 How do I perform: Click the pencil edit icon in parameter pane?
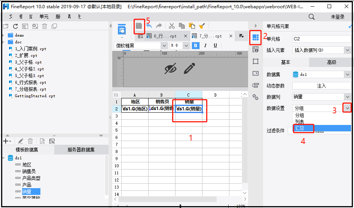(x=189, y=68)
